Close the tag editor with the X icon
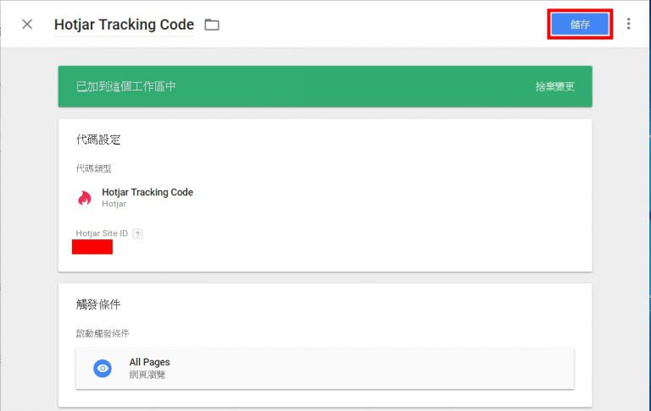 pos(27,24)
